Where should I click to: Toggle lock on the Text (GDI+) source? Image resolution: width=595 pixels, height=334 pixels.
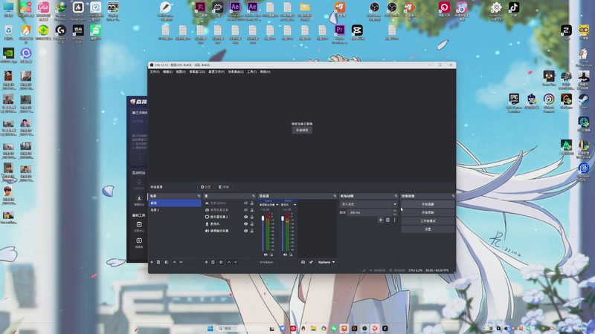click(251, 203)
